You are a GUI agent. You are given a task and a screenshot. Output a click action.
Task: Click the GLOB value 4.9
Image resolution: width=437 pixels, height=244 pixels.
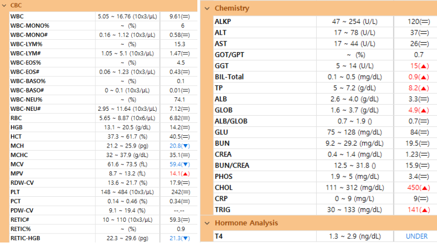(413, 110)
